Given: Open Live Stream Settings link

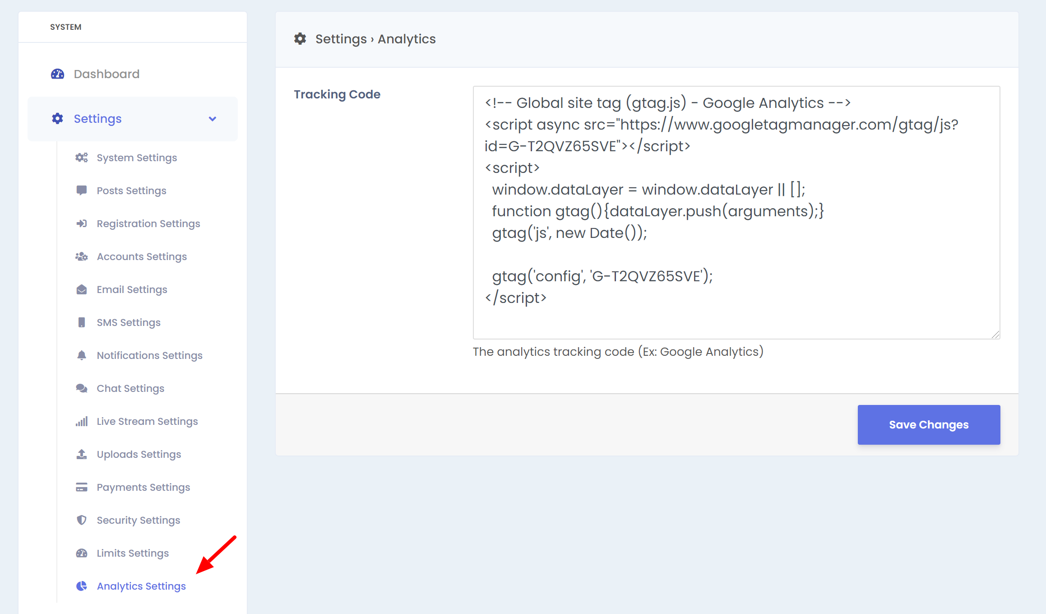Looking at the screenshot, I should [x=147, y=421].
